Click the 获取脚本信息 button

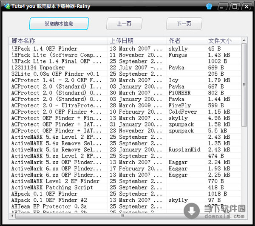point(59,24)
